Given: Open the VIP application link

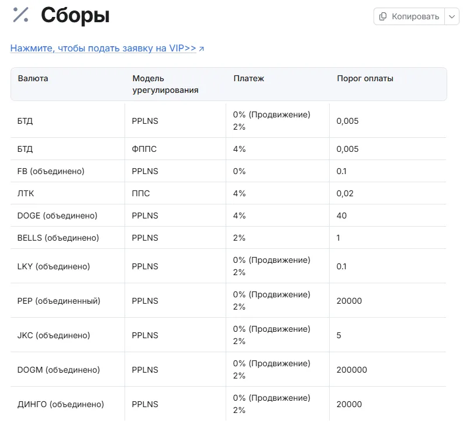Looking at the screenshot, I should pyautogui.click(x=103, y=48).
